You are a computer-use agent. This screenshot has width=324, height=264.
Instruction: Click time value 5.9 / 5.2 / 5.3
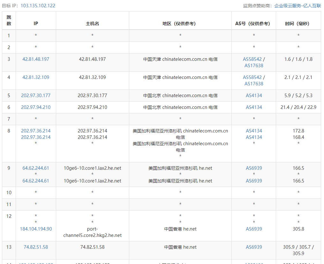298,96
